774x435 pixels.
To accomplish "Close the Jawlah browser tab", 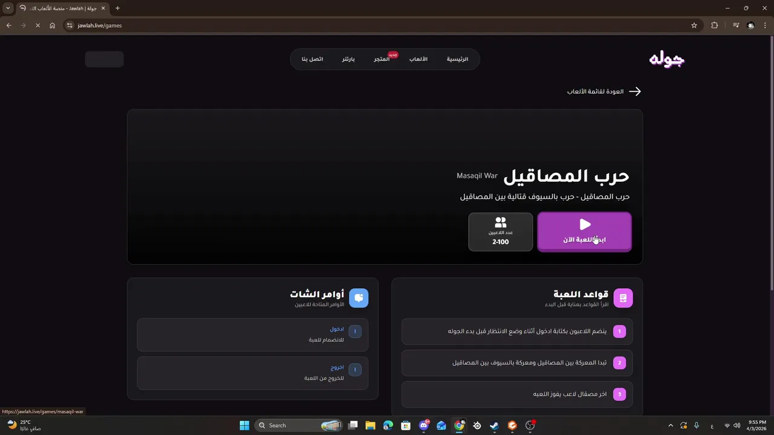I will [103, 8].
